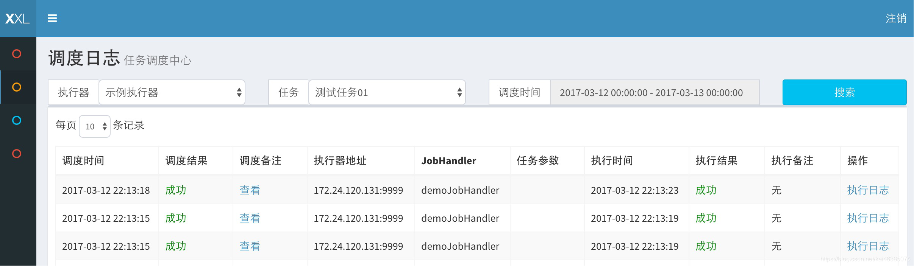Image resolution: width=914 pixels, height=266 pixels.
Task: Open the records-per-page dropdown showing 10
Action: [95, 126]
